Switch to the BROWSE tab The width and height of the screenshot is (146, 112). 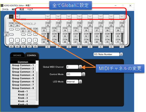pos(17,55)
